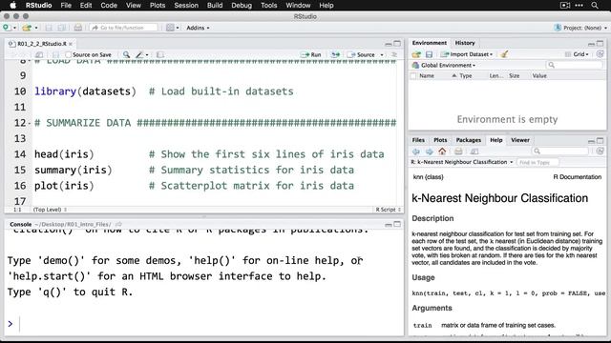611x343 pixels.
Task: Click the Print document icon in main toolbar
Action: [78, 28]
